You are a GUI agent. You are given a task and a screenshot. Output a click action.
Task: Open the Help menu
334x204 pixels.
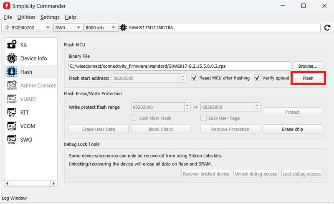[x=70, y=17]
